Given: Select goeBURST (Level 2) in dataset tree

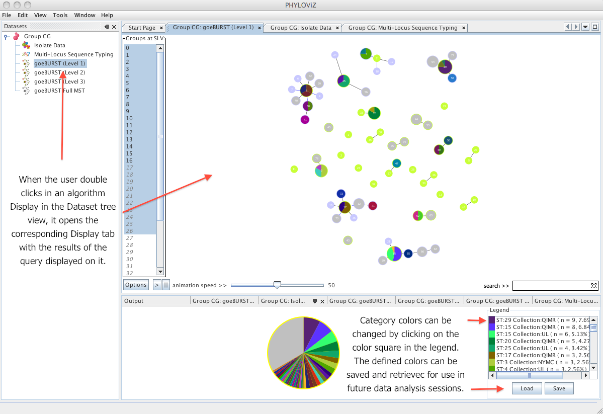Looking at the screenshot, I should 60,72.
